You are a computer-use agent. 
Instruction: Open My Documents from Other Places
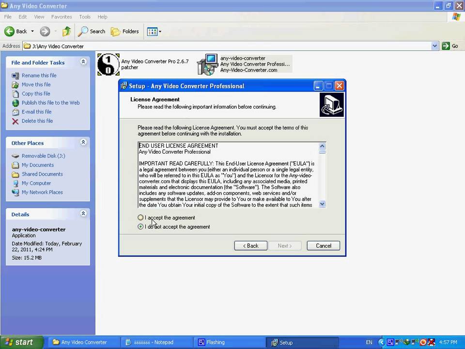coord(38,165)
